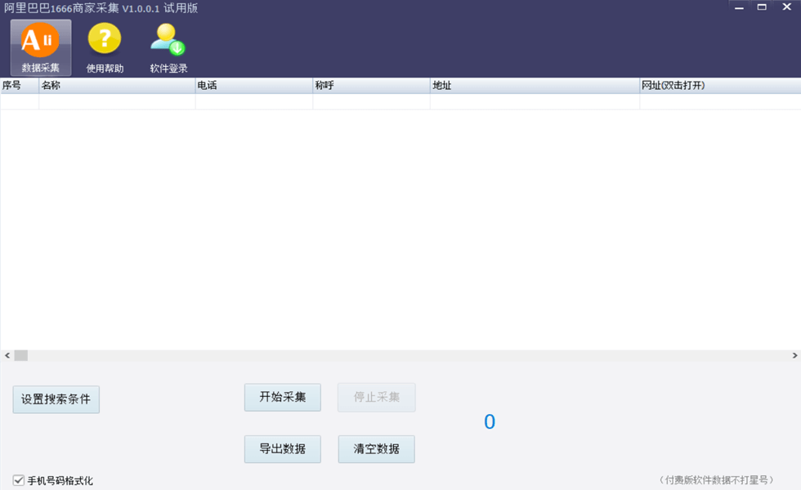Click the horizontal scrollbar thumb
This screenshot has width=801, height=490.
click(21, 355)
